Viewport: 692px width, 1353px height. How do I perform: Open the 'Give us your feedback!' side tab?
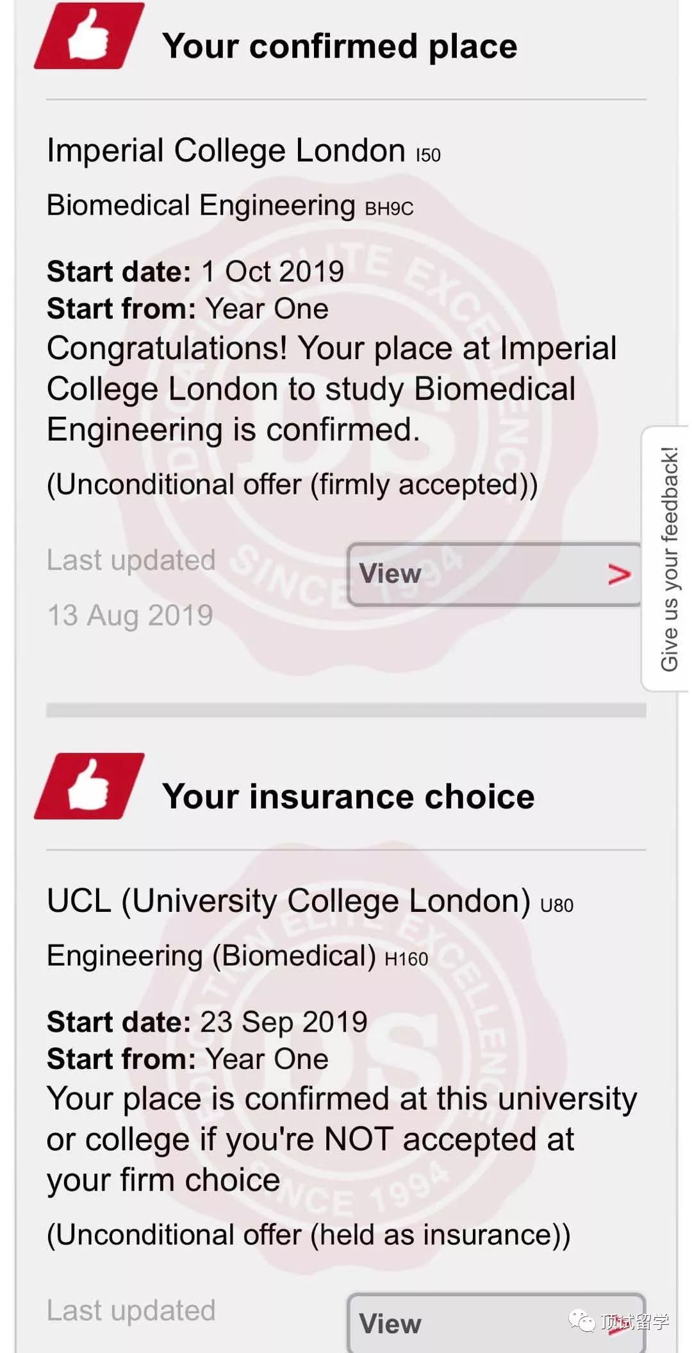[668, 559]
